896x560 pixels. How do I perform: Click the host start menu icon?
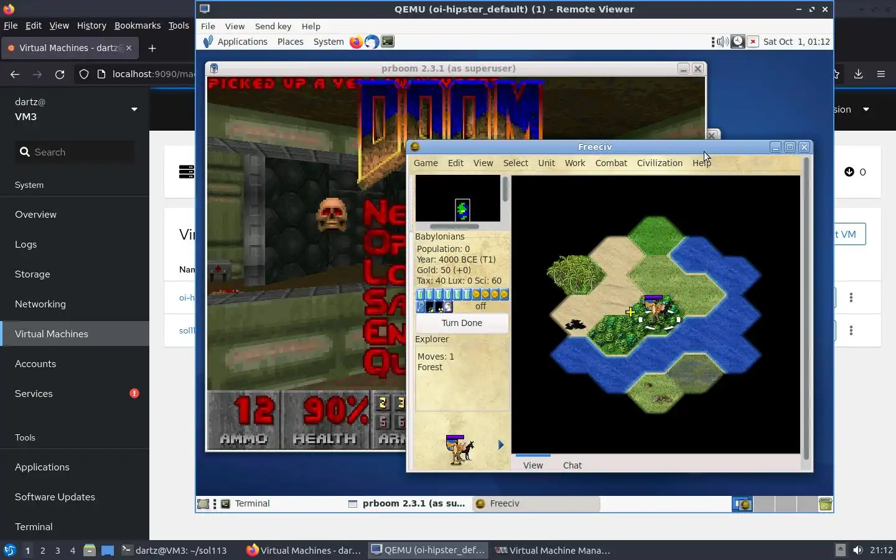click(x=10, y=550)
